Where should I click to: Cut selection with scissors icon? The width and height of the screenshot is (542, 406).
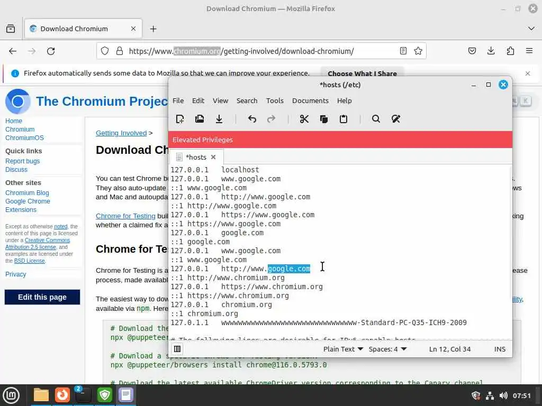[x=304, y=119]
